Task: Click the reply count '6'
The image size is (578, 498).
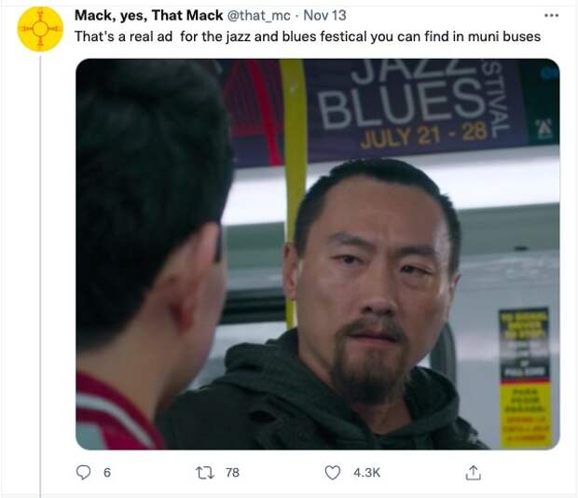Action: click(107, 473)
